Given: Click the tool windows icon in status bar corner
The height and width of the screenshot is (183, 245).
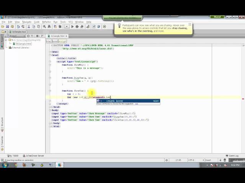Looking at the screenshot, I should click(2, 160).
